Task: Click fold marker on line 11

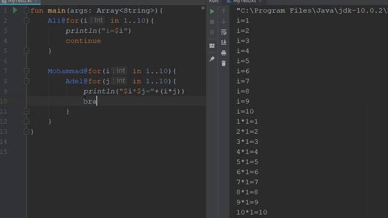Action: point(27,111)
